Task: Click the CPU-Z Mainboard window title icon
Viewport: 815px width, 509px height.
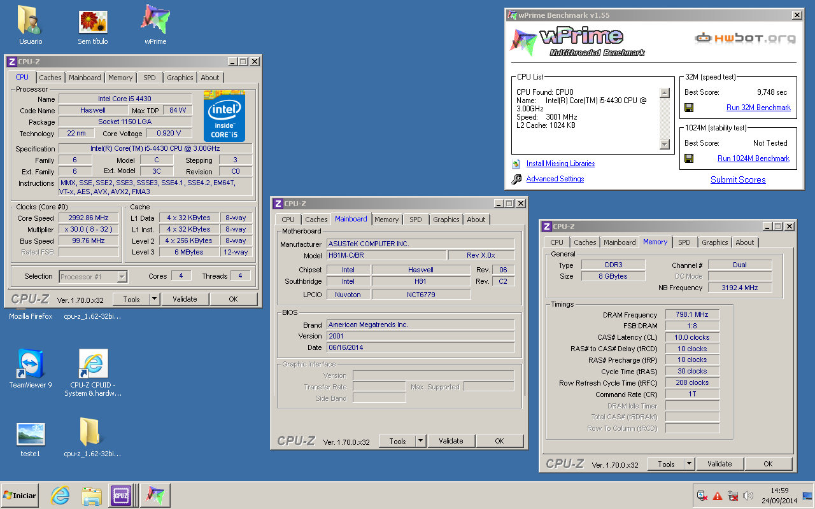Action: point(278,204)
